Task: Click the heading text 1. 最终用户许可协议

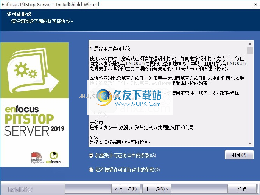Action: (110, 49)
